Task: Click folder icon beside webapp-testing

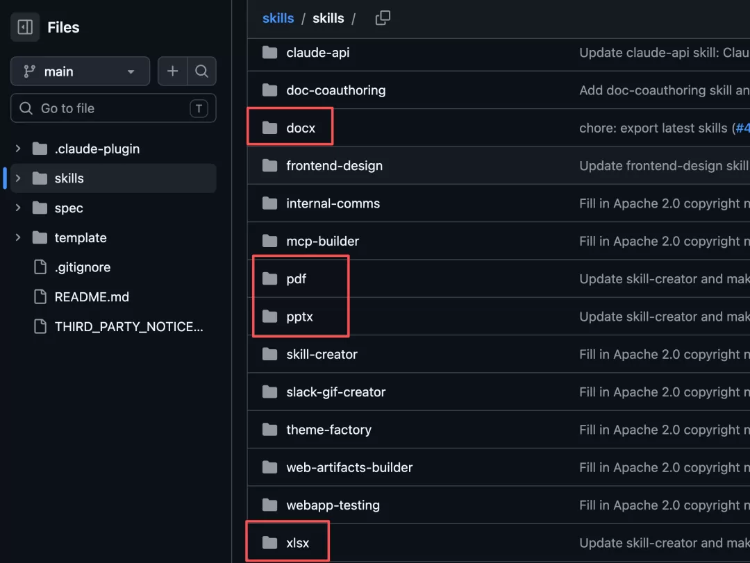Action: pyautogui.click(x=269, y=505)
